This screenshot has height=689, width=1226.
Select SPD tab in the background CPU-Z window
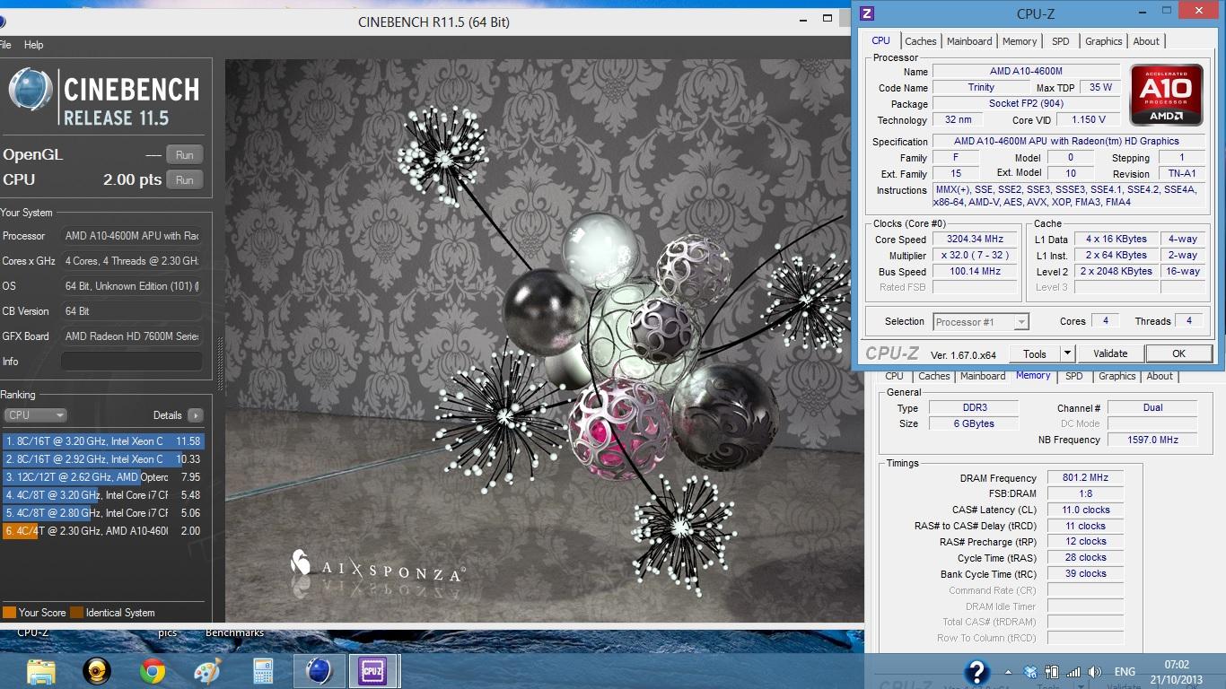(1074, 377)
